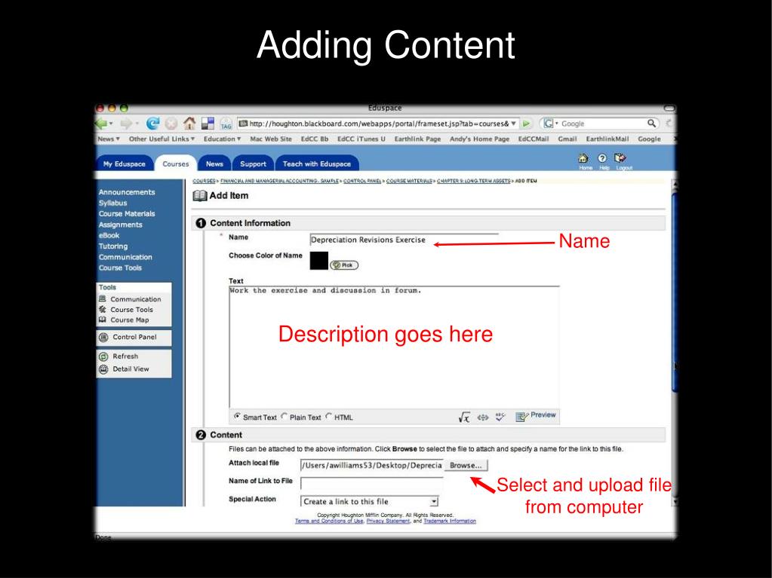The width and height of the screenshot is (772, 578).
Task: Click the Communication tool icon
Action: pos(103,298)
